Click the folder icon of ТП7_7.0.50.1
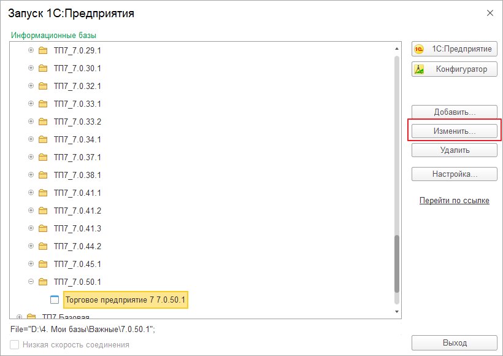The height and width of the screenshot is (356, 503). point(43,282)
